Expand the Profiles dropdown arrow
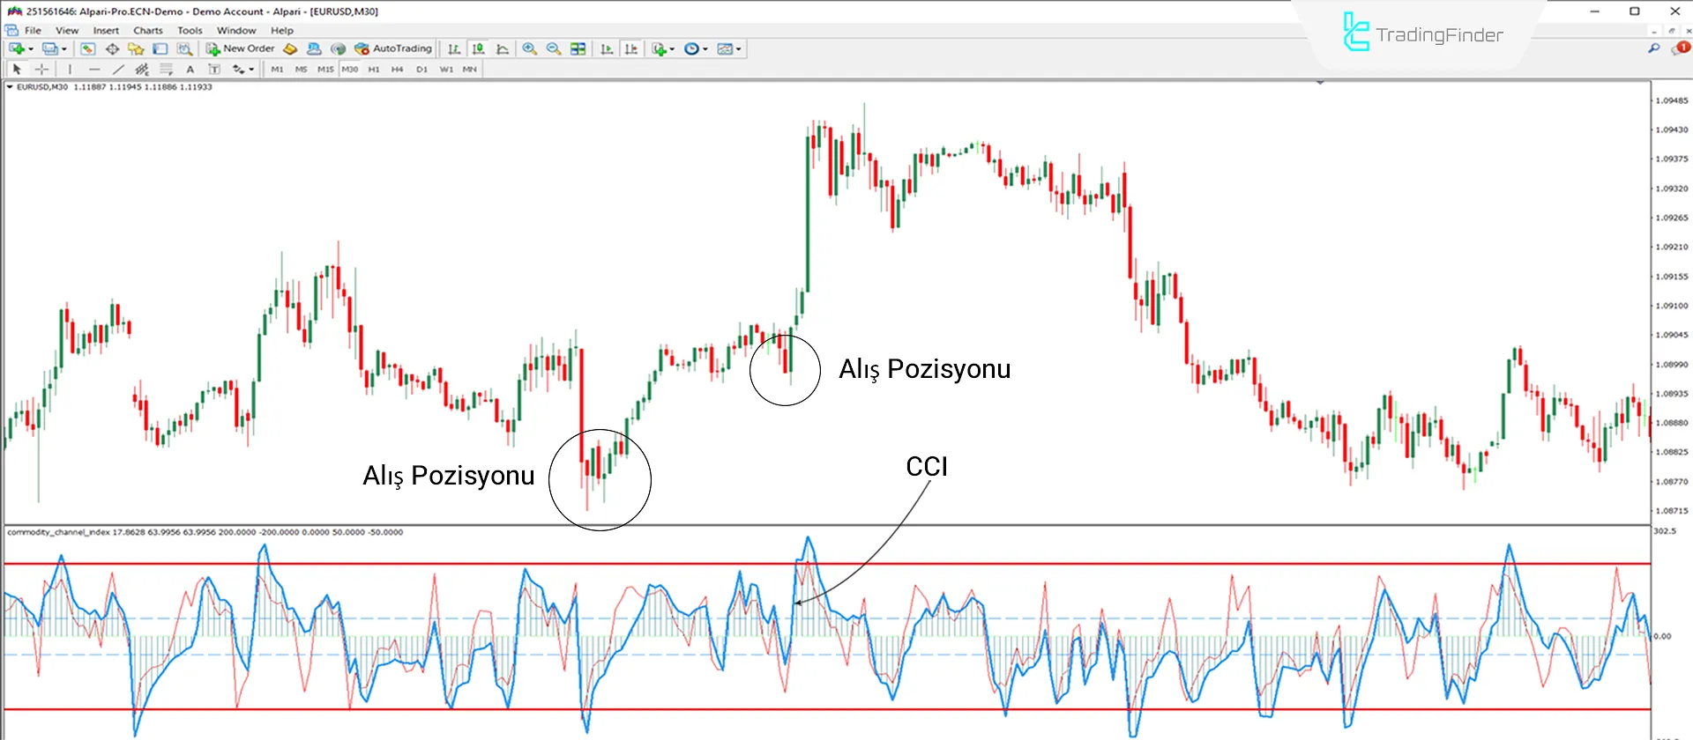The width and height of the screenshot is (1693, 740). pos(64,49)
